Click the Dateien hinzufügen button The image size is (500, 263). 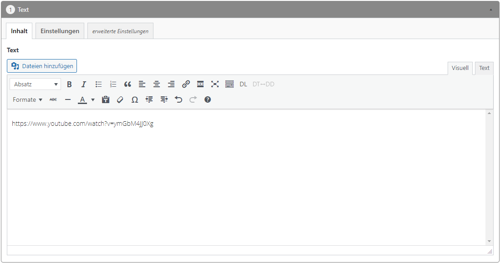(42, 66)
